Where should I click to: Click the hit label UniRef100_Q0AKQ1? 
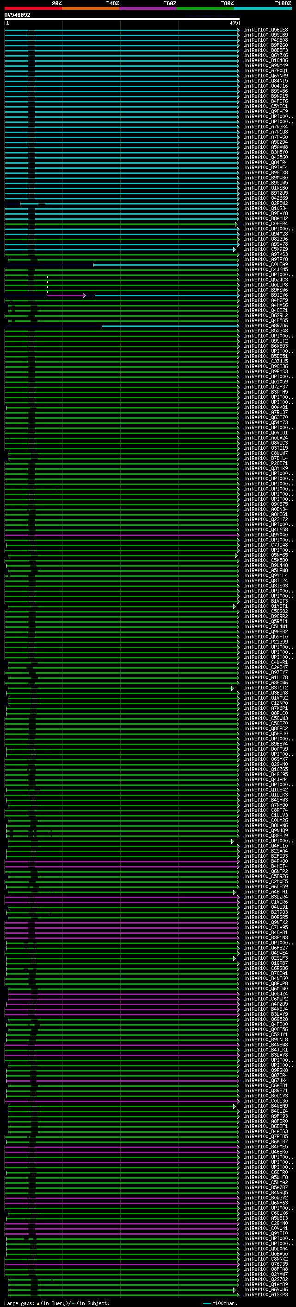pos(265,408)
